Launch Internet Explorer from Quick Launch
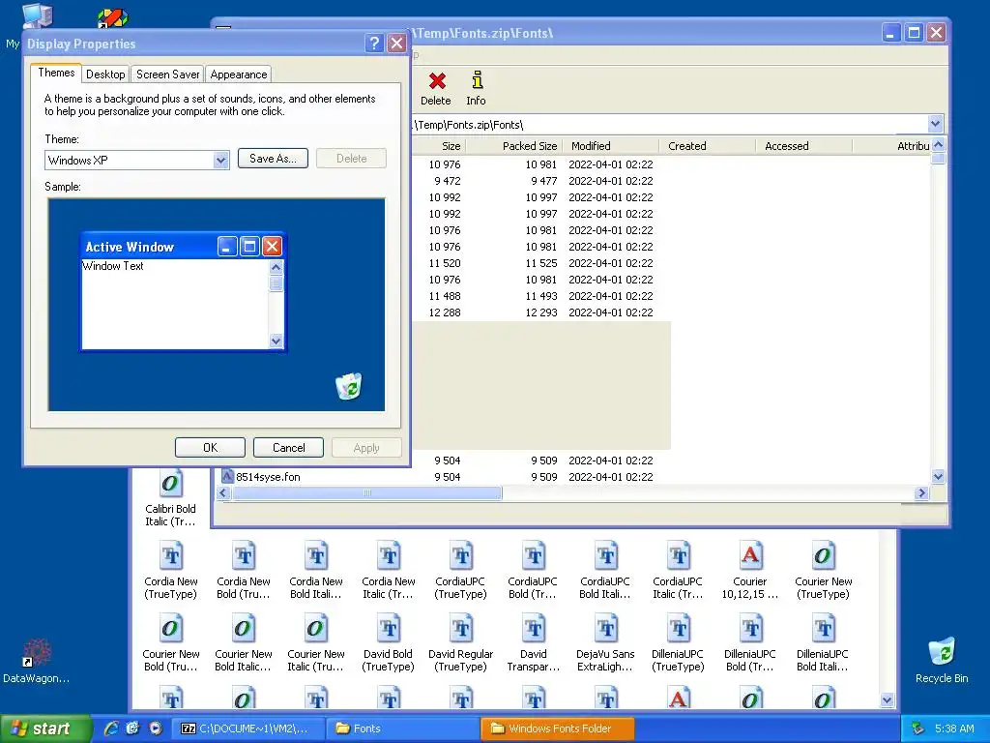 pyautogui.click(x=111, y=728)
